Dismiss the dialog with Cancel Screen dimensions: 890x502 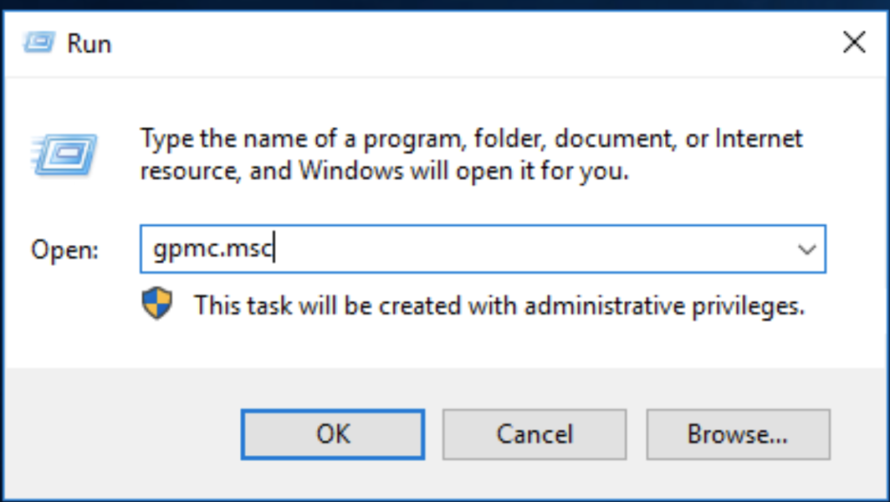point(535,434)
